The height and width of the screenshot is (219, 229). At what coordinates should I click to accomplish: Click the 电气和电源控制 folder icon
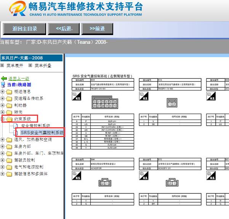9,167
